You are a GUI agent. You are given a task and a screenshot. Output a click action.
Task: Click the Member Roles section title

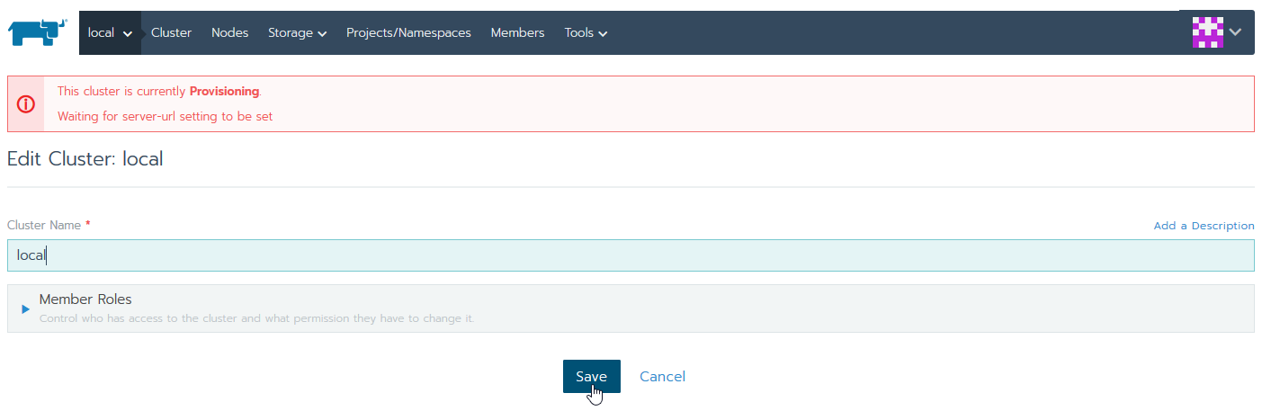pos(85,299)
